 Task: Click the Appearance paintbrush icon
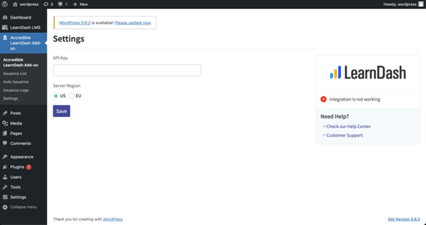[x=5, y=157]
